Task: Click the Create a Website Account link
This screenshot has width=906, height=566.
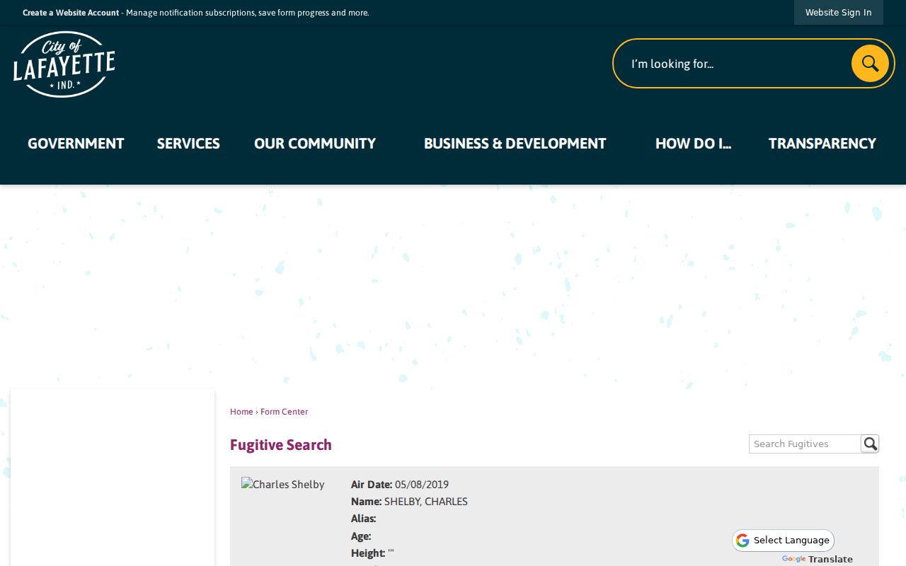Action: 71,13
